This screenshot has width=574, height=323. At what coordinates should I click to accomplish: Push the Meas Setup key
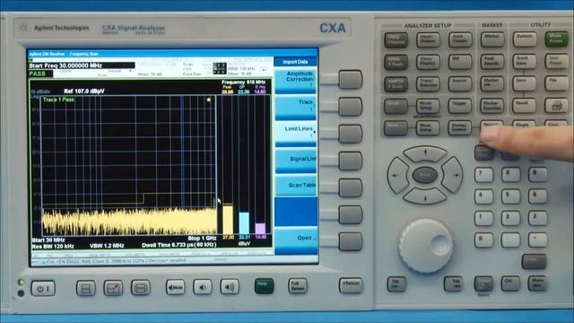pos(428,128)
